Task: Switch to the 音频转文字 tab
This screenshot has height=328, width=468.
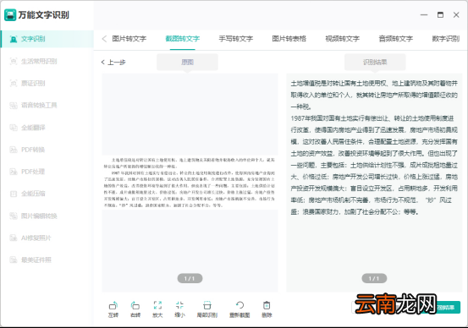Action: pos(396,39)
